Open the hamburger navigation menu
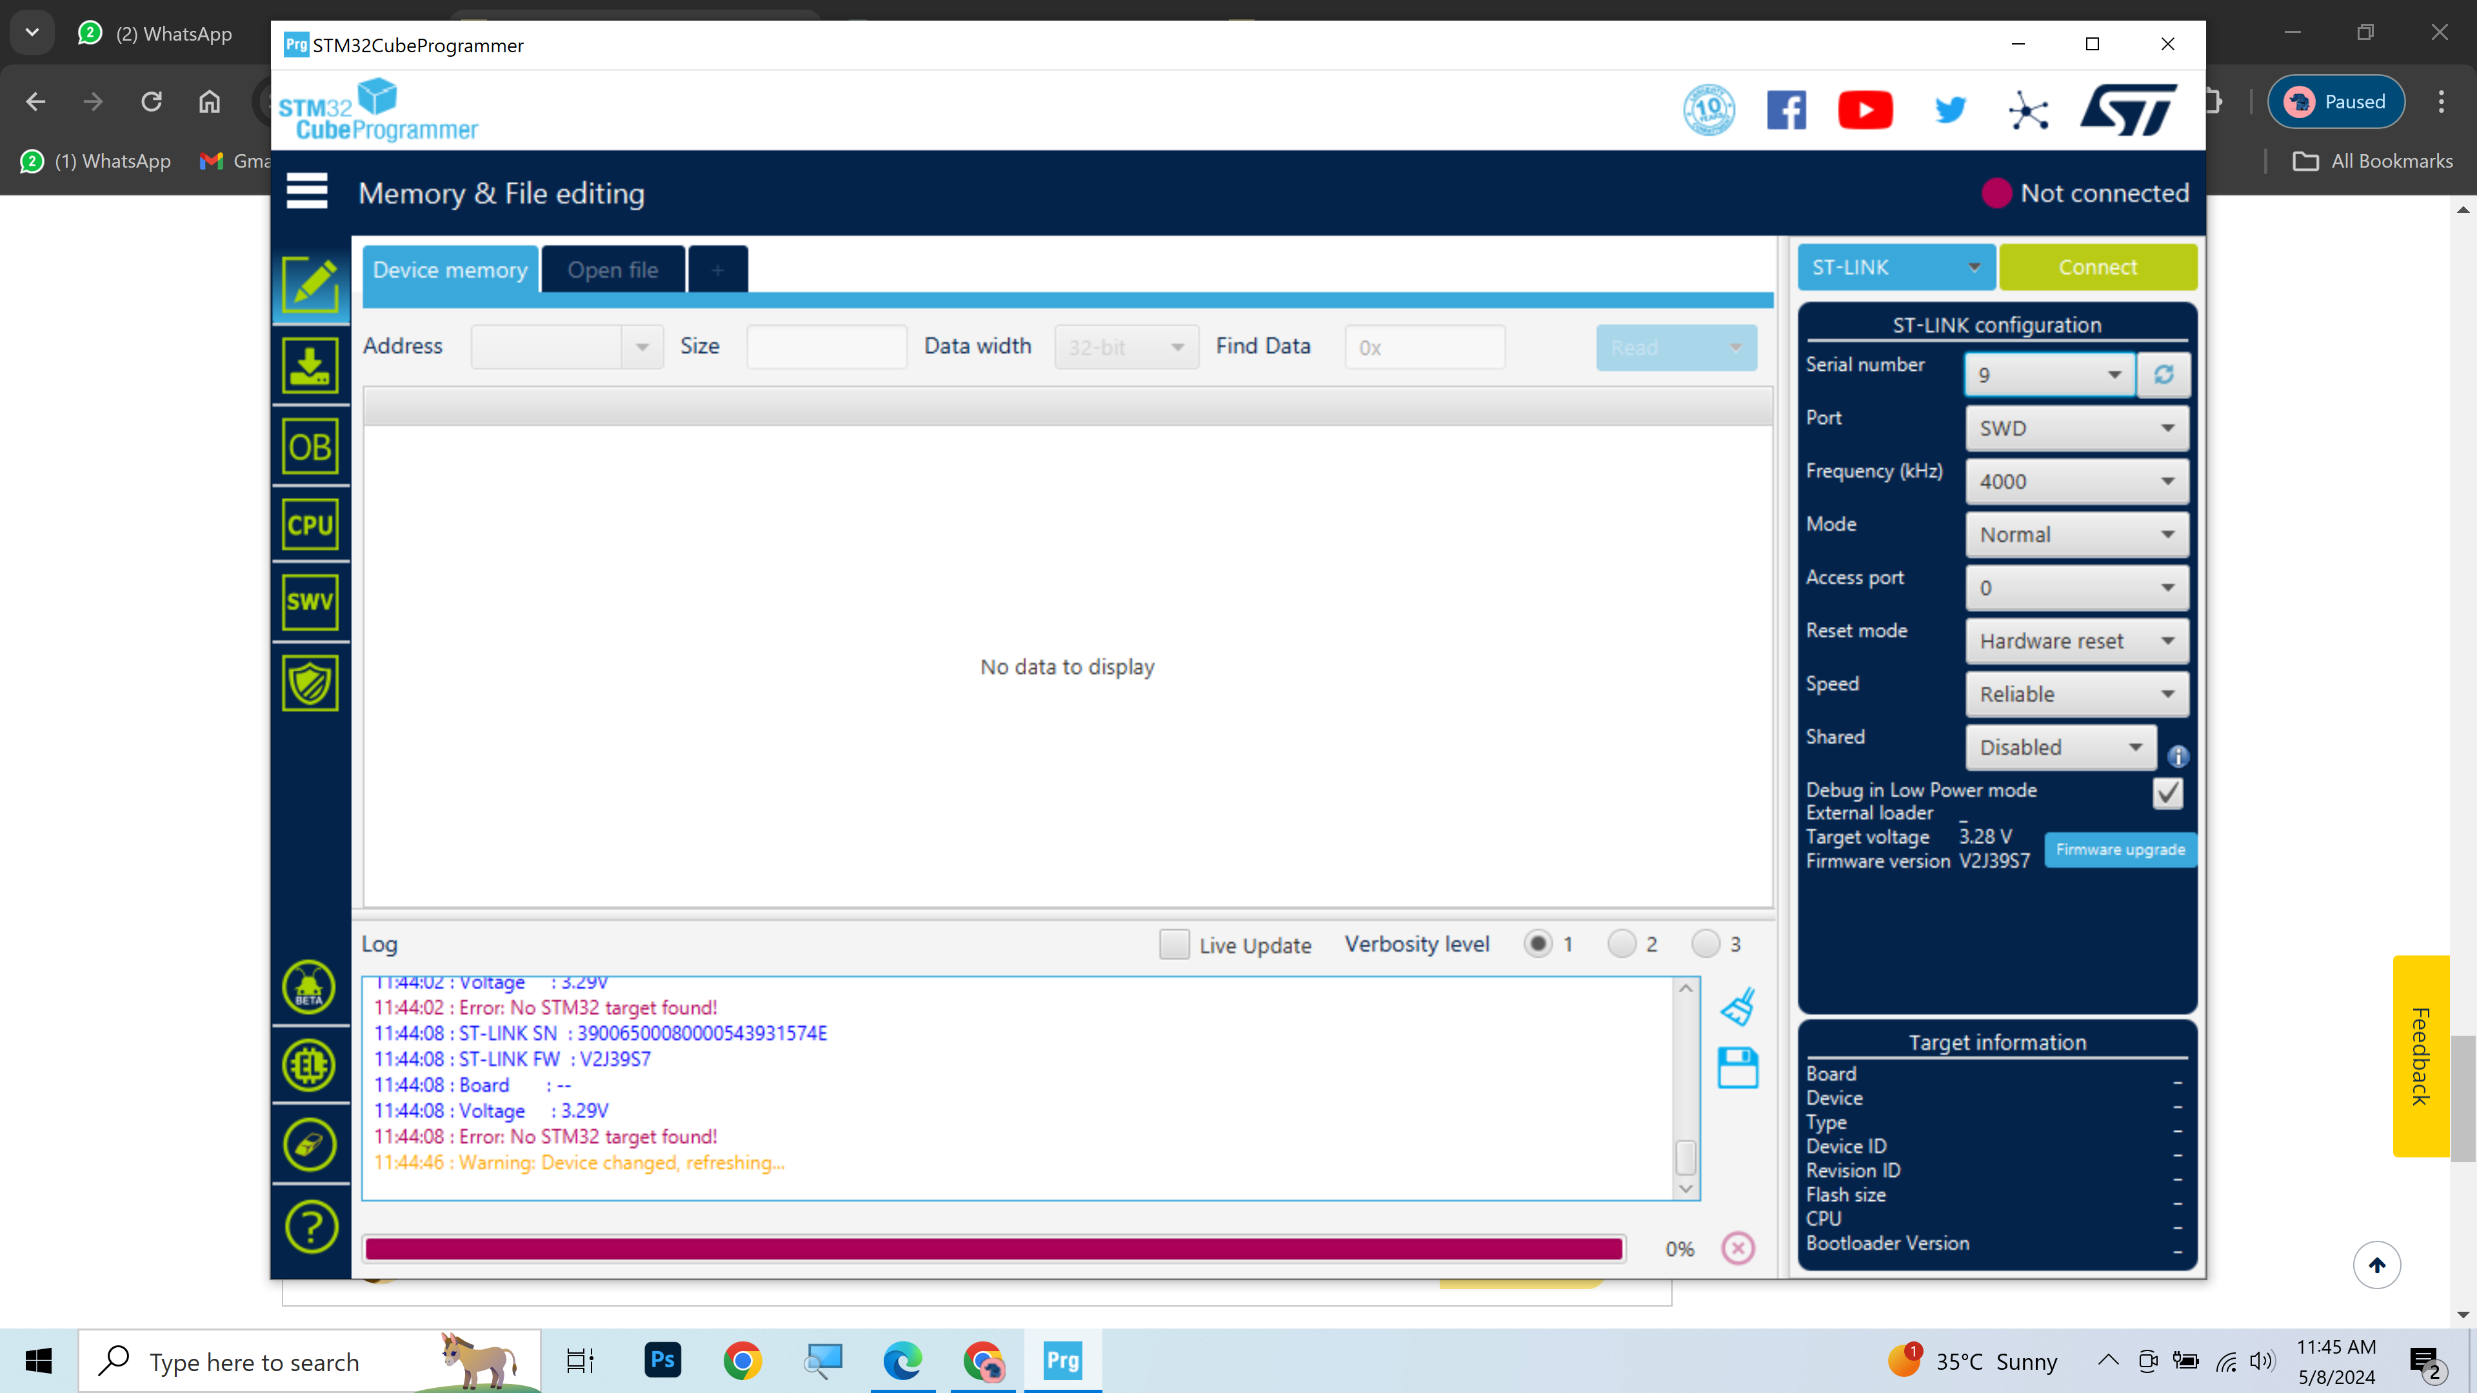The image size is (2477, 1393). click(x=307, y=192)
